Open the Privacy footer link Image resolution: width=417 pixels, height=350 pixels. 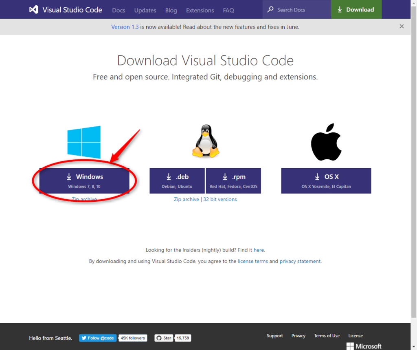pyautogui.click(x=298, y=336)
